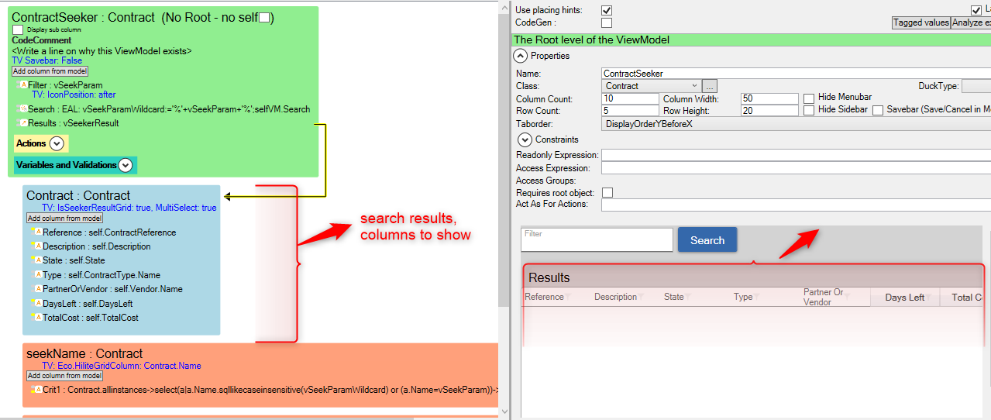Screen dimensions: 991x420
Task: Expand the Actions section
Action: tap(57, 143)
